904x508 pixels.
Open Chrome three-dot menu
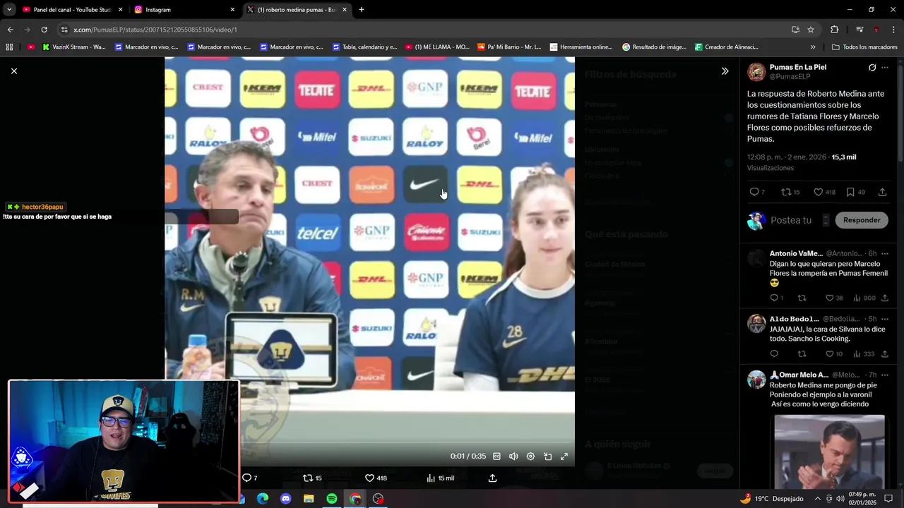894,30
